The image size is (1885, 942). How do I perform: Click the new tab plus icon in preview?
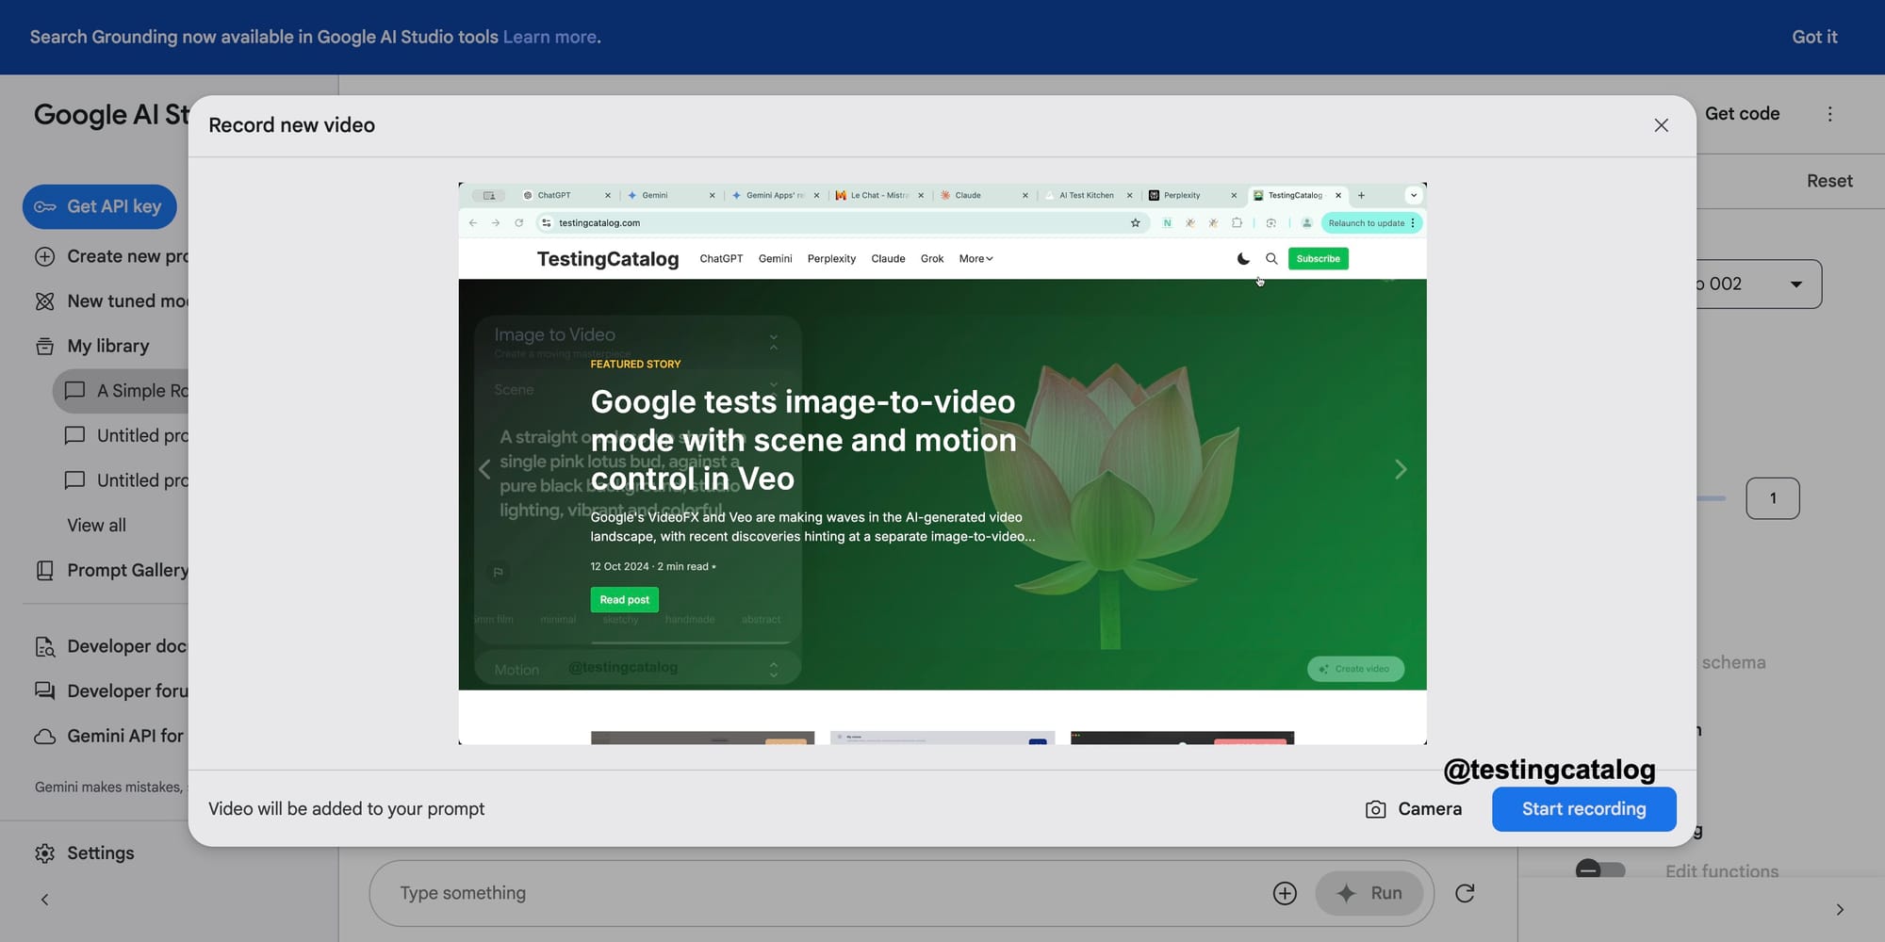pyautogui.click(x=1361, y=195)
